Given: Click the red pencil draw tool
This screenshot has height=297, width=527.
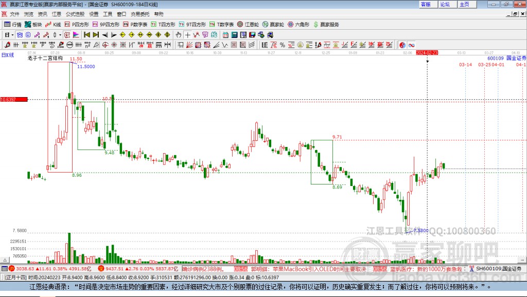Looking at the screenshot, I should tap(7, 45).
